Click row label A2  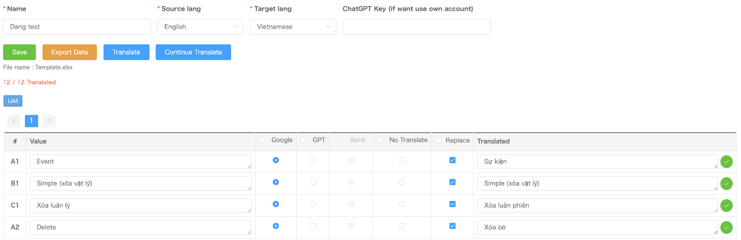click(15, 227)
